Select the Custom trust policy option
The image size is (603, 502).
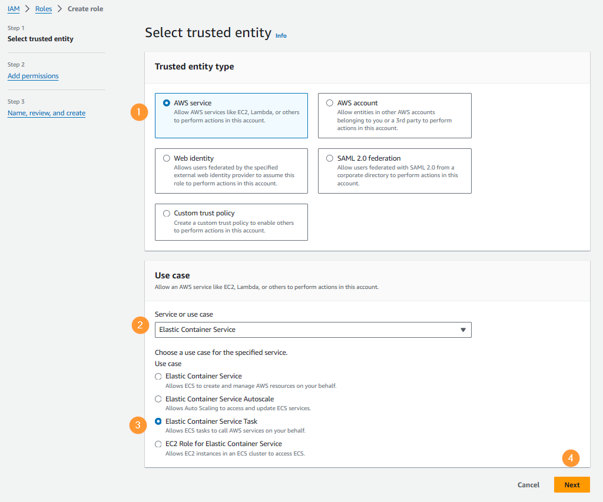[167, 213]
